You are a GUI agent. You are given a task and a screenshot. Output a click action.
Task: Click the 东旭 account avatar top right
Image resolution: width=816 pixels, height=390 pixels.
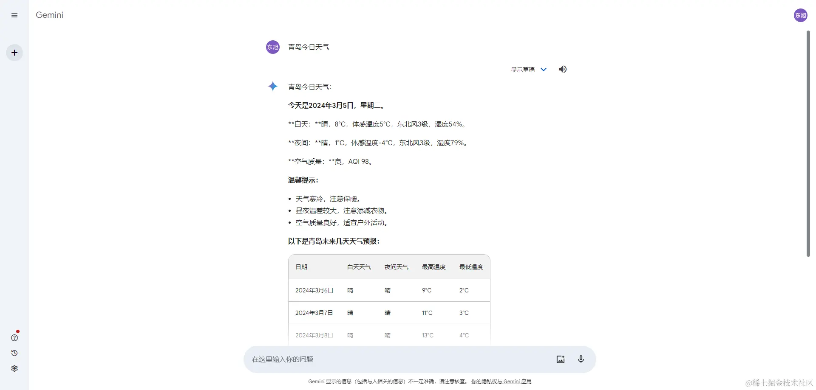801,15
